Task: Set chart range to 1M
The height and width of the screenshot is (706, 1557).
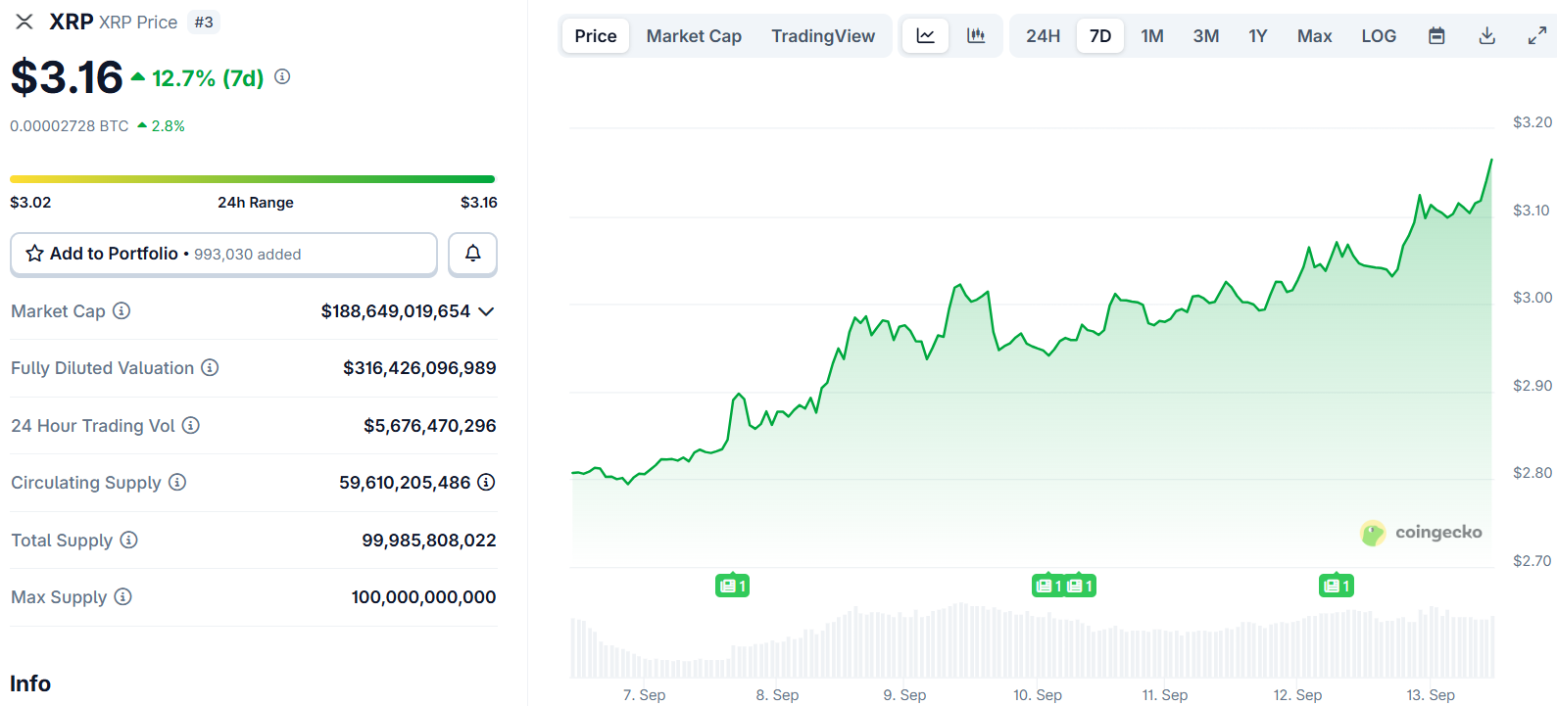Action: (x=1152, y=36)
